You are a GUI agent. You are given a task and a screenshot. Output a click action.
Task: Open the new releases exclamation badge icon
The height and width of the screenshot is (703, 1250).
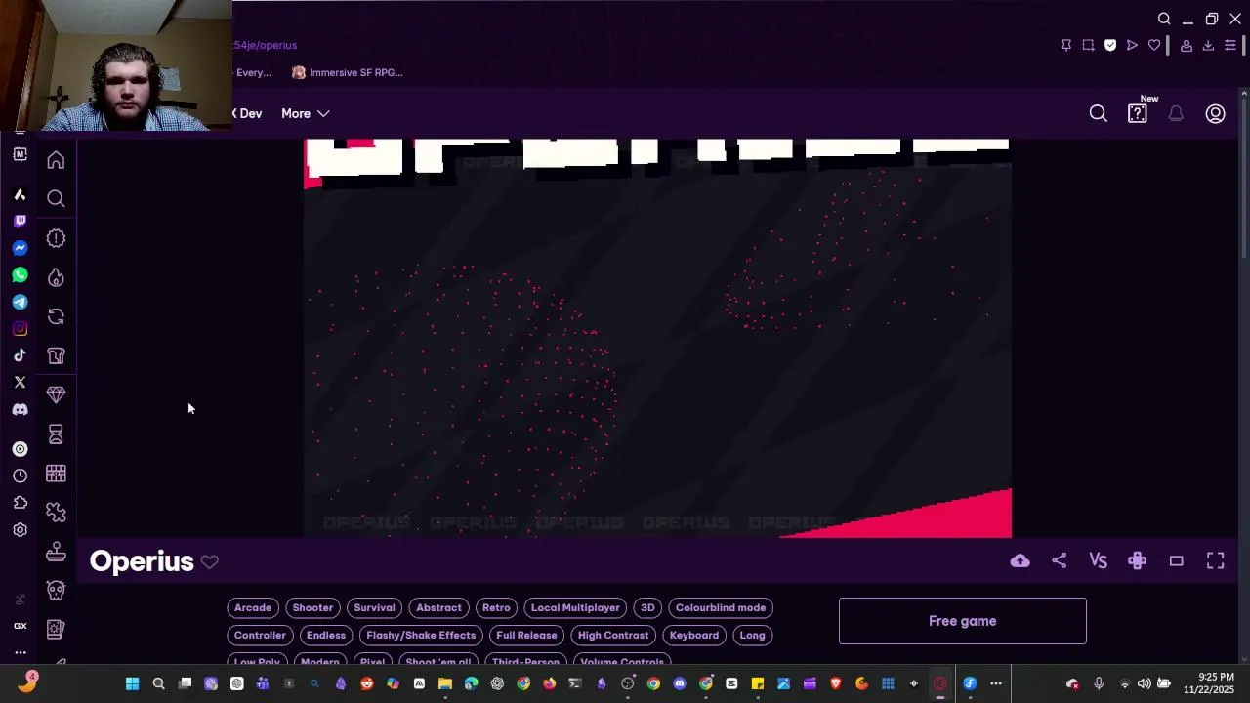point(56,238)
